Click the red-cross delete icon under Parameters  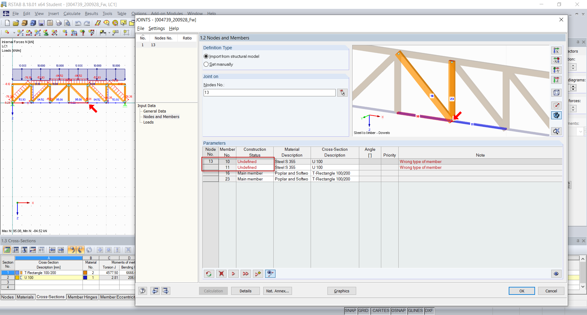pos(221,274)
